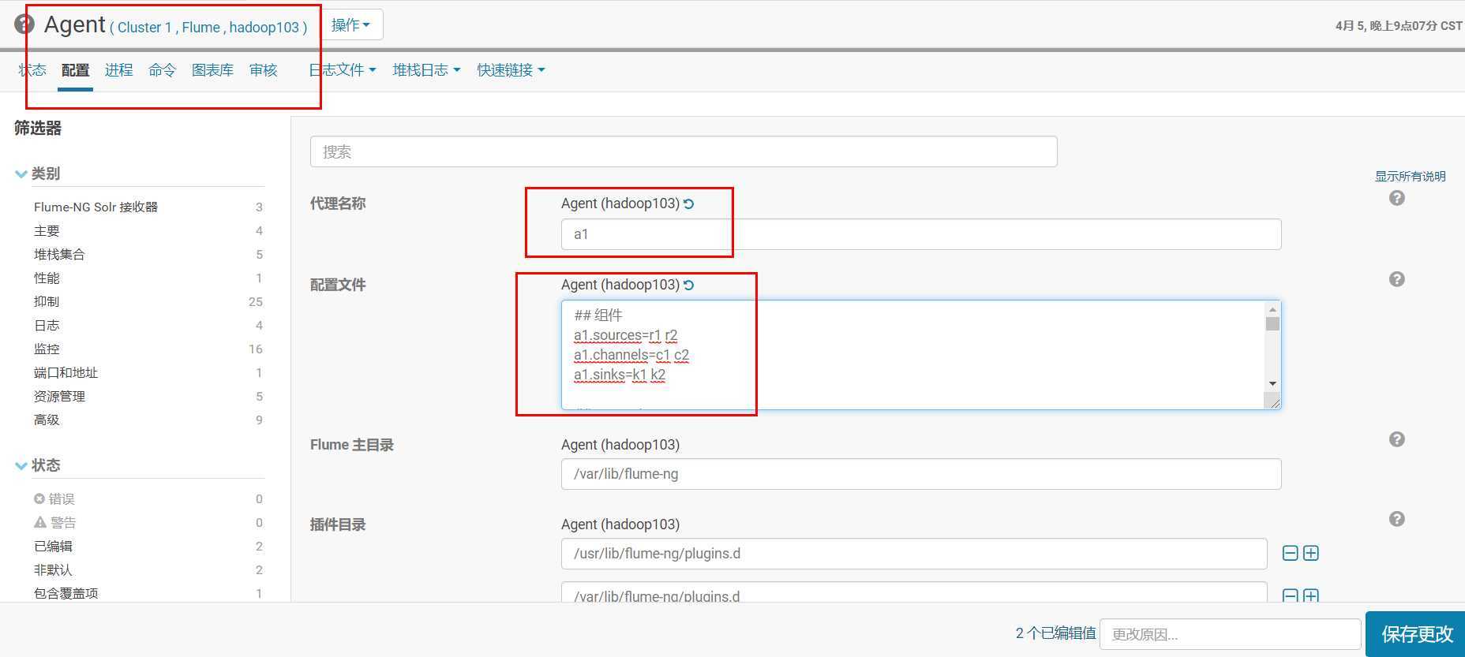
Task: Open the 操作 dropdown menu
Action: [x=351, y=25]
